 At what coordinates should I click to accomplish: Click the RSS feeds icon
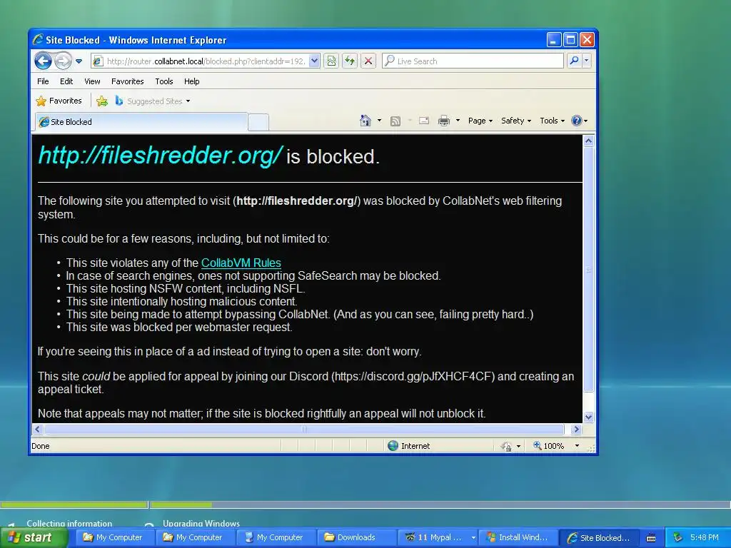[395, 121]
